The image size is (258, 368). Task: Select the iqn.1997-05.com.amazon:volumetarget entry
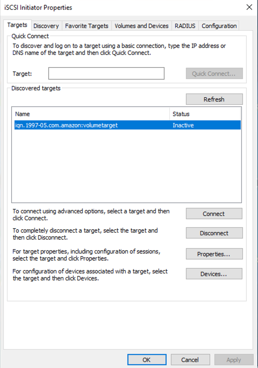127,125
